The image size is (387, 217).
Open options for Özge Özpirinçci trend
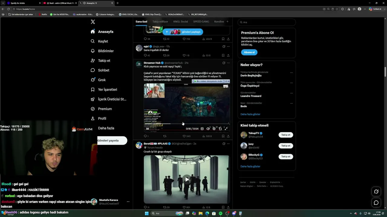click(291, 83)
